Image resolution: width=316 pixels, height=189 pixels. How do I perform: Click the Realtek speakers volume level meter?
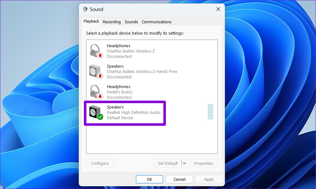210,112
